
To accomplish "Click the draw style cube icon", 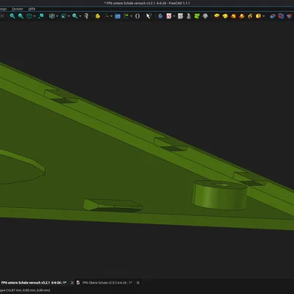I will pyautogui.click(x=29, y=16).
